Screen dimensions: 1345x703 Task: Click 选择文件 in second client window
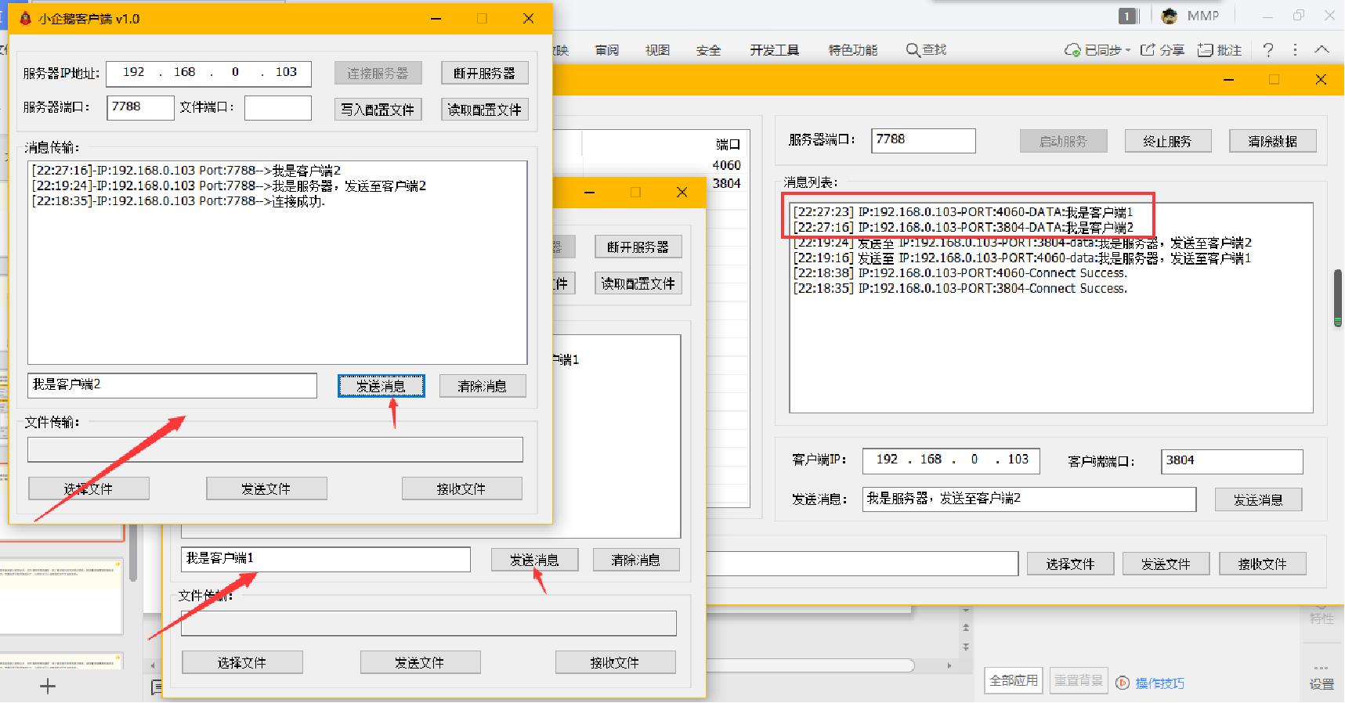coord(242,662)
